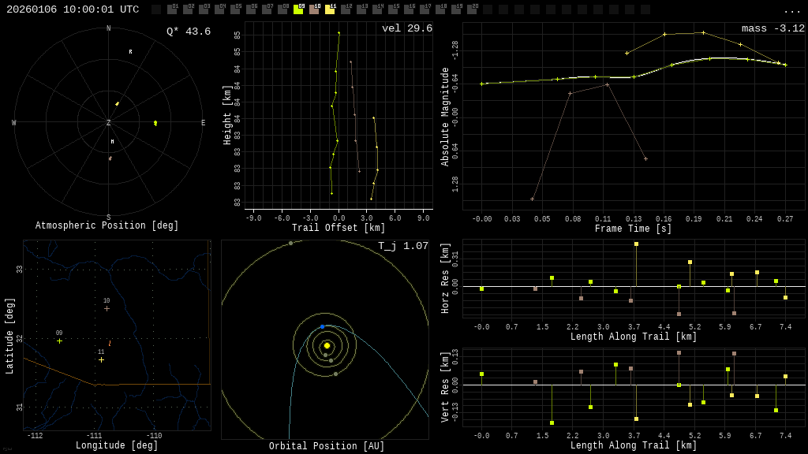Toggle the tan station 10 box

[314, 9]
